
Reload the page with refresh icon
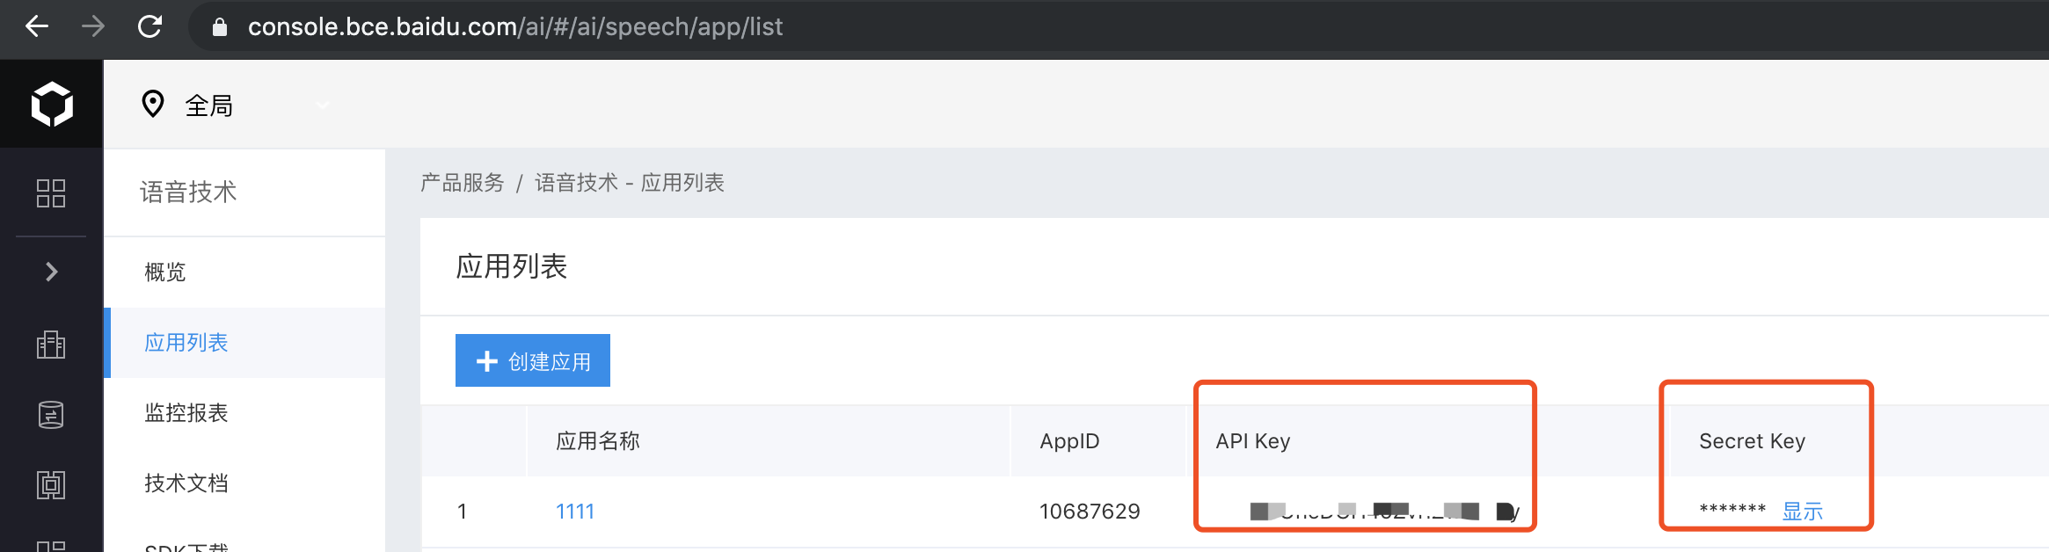(149, 26)
